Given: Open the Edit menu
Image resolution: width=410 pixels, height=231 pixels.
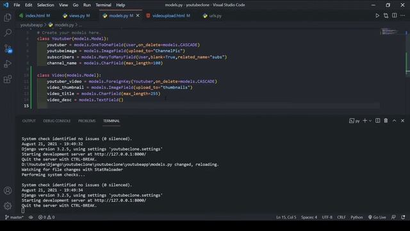Looking at the screenshot, I should click(x=28, y=5).
